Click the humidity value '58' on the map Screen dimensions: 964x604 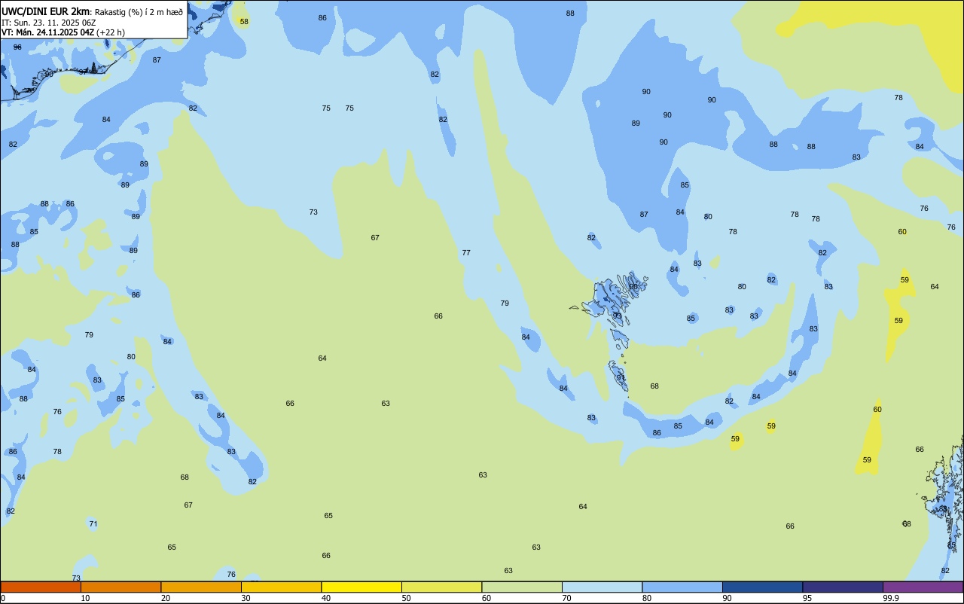[244, 22]
